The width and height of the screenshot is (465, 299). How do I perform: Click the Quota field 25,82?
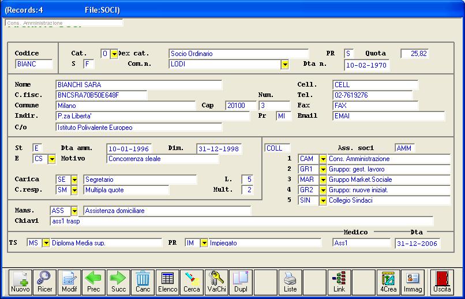click(x=415, y=54)
